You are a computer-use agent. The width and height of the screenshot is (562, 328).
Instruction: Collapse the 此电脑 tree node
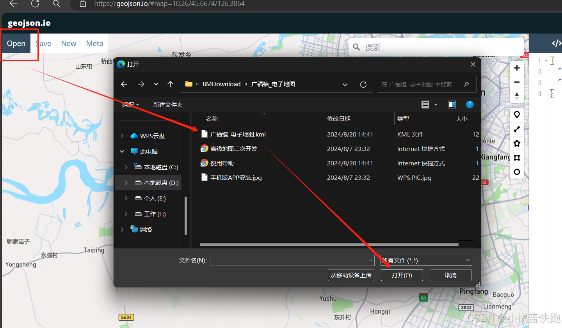tap(122, 151)
